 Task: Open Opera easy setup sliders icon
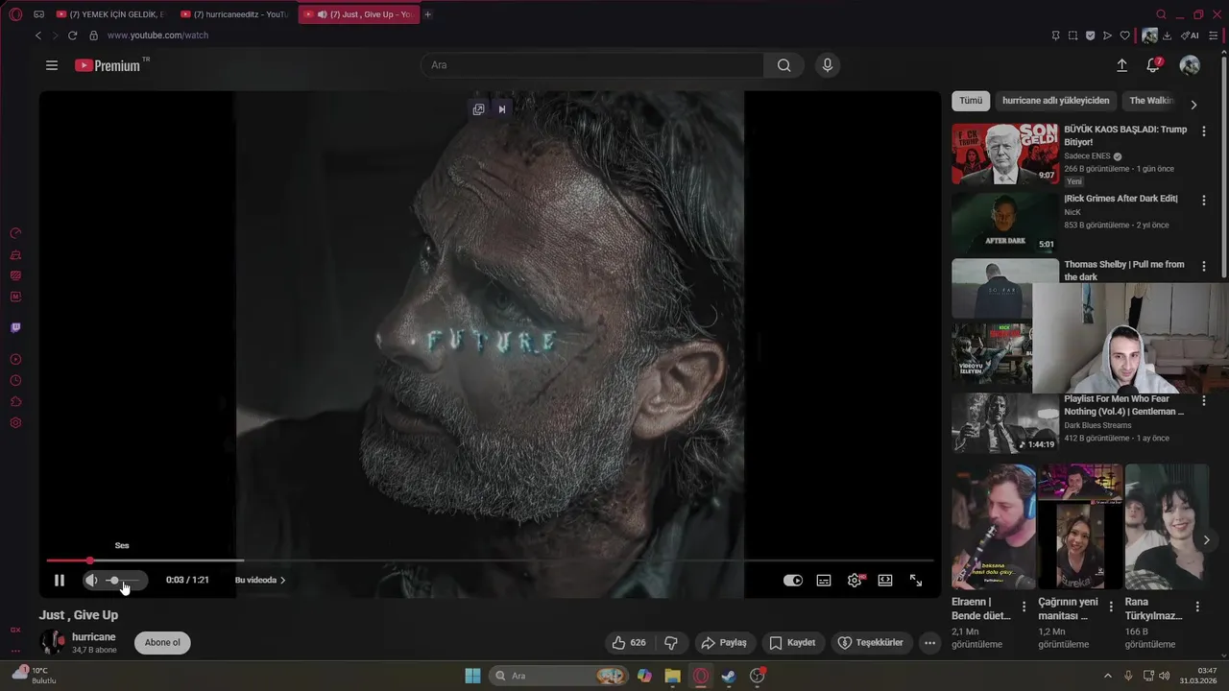tap(1214, 36)
